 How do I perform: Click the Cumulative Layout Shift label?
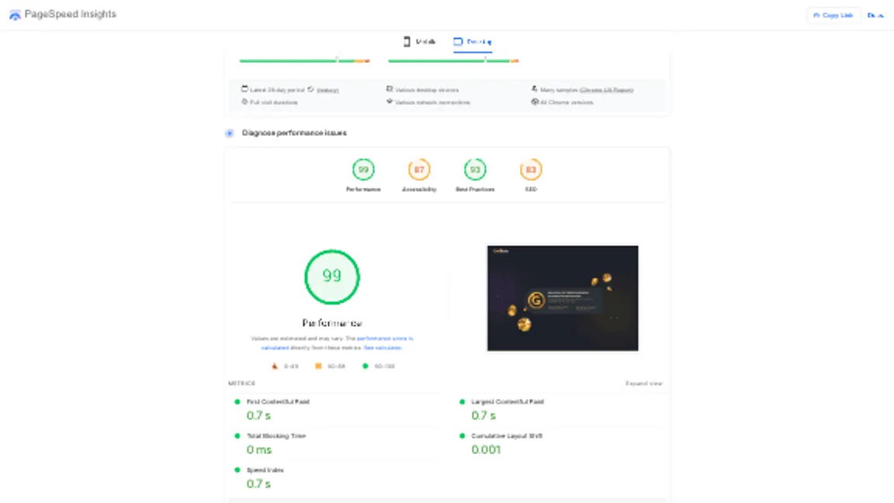click(506, 436)
